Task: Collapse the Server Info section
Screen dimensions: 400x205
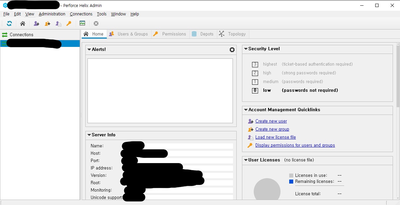Action: pos(89,135)
